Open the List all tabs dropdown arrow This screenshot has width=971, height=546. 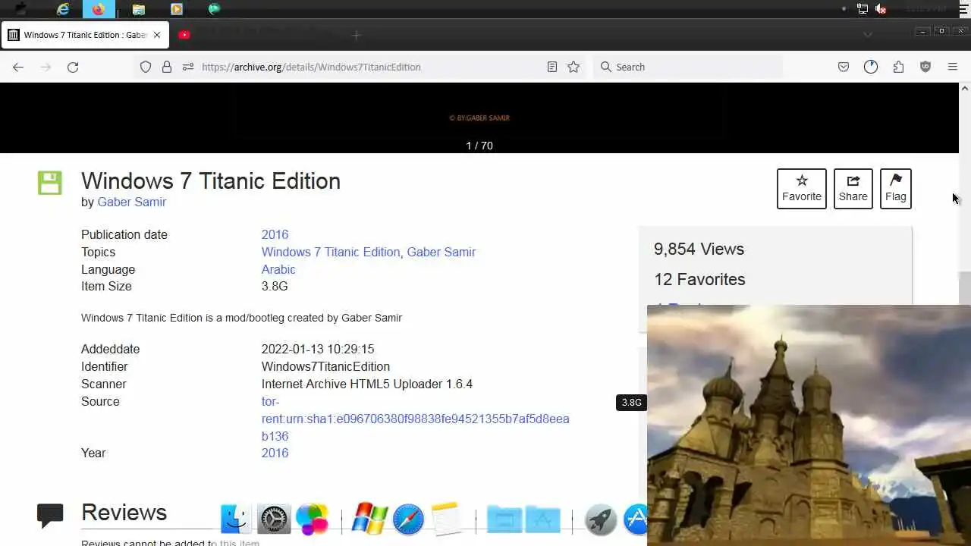tap(868, 35)
